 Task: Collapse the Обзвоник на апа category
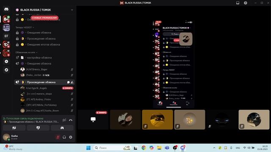point(26,52)
